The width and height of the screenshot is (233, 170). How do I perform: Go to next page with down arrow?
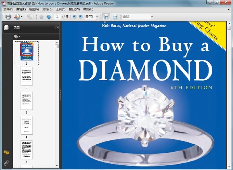click(49, 17)
